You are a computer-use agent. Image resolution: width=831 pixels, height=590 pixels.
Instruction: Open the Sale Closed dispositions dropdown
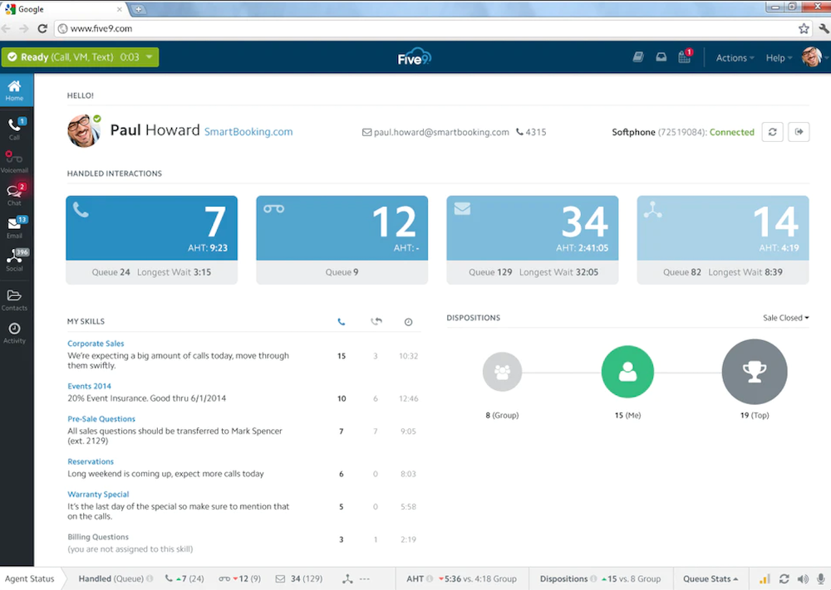[x=785, y=318]
